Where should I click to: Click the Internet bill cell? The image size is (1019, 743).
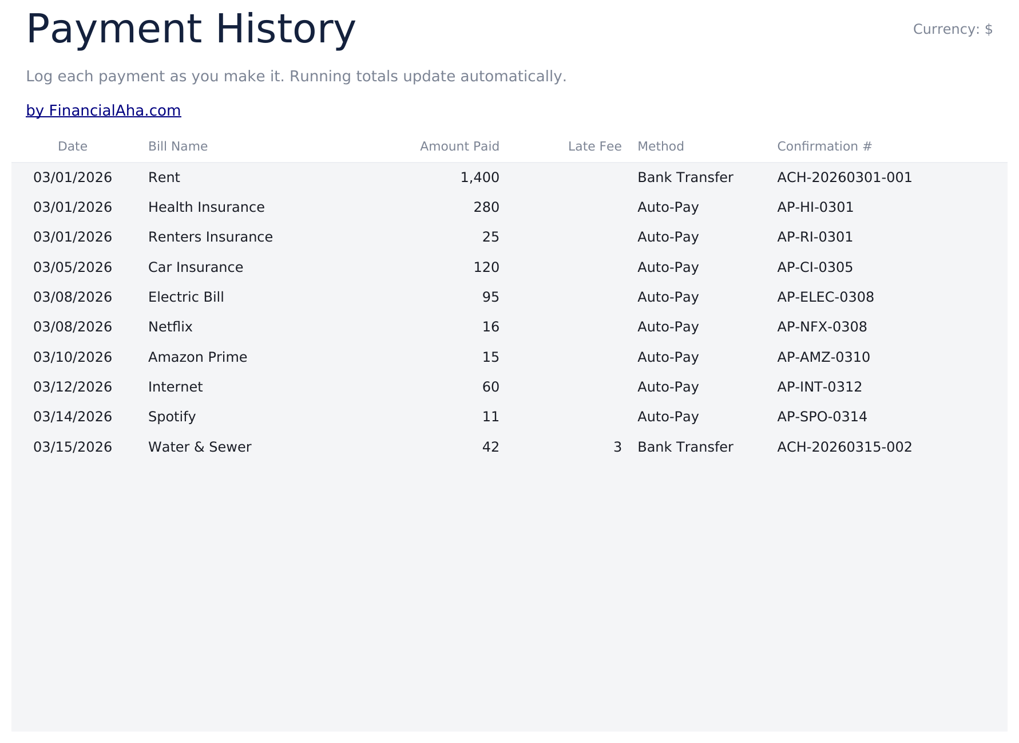[176, 387]
